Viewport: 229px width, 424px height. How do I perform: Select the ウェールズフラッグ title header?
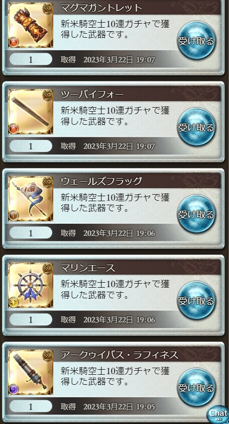137,181
